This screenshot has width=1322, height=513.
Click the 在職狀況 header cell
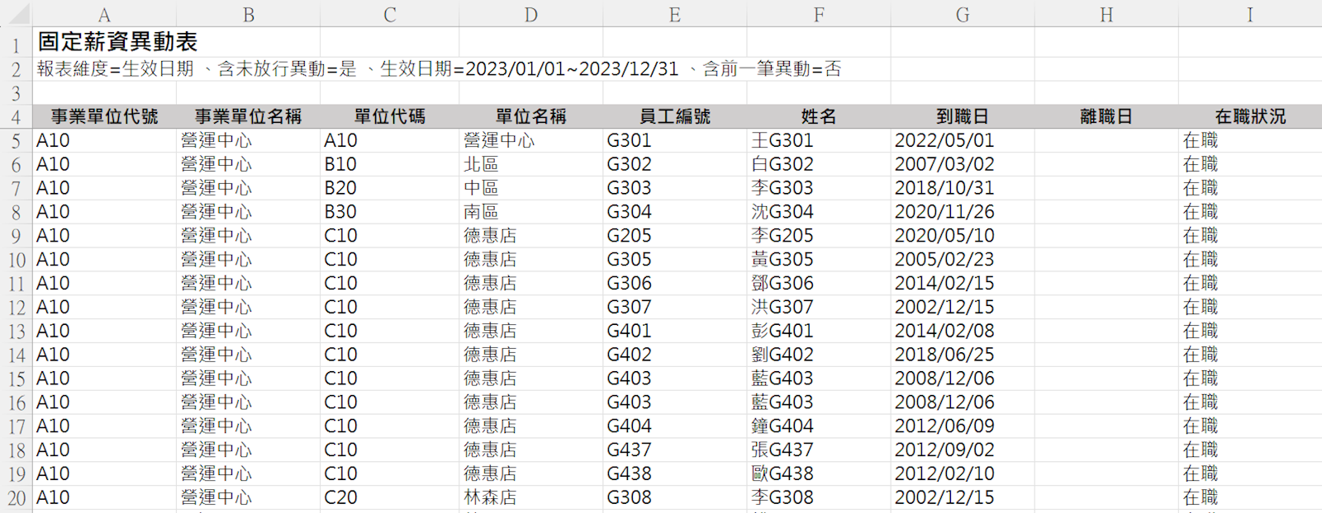(1249, 117)
